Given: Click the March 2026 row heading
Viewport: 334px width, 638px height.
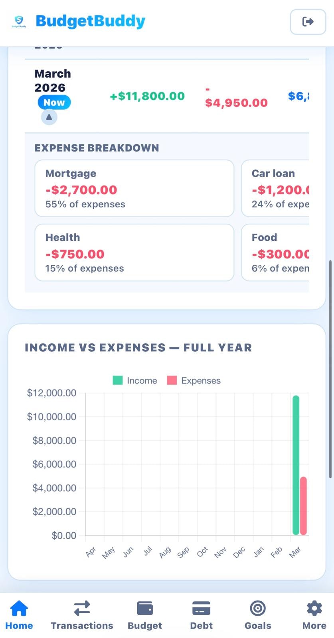Looking at the screenshot, I should pyautogui.click(x=52, y=81).
